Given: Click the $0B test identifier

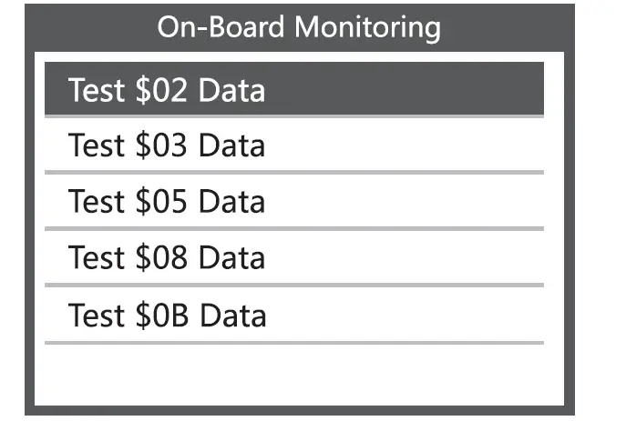Looking at the screenshot, I should [164, 316].
